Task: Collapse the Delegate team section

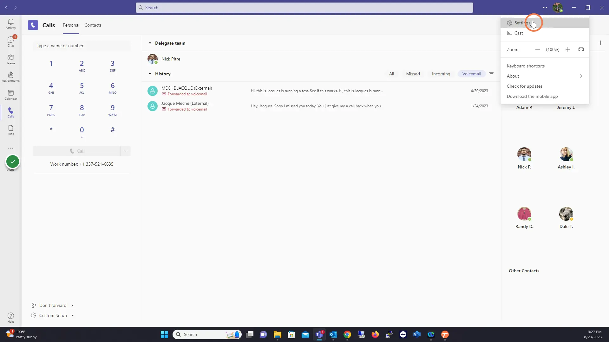Action: (x=150, y=43)
